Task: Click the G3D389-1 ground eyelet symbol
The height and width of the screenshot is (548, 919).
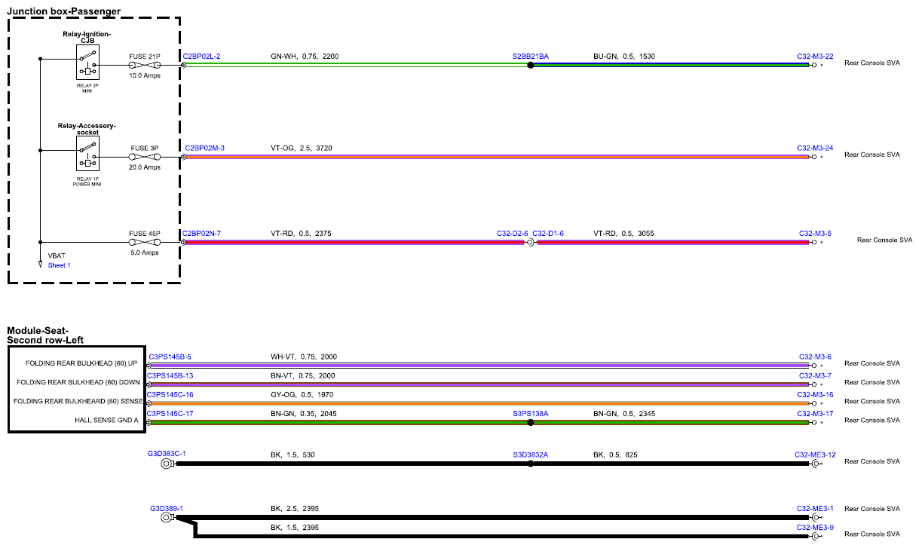Action: click(x=167, y=518)
